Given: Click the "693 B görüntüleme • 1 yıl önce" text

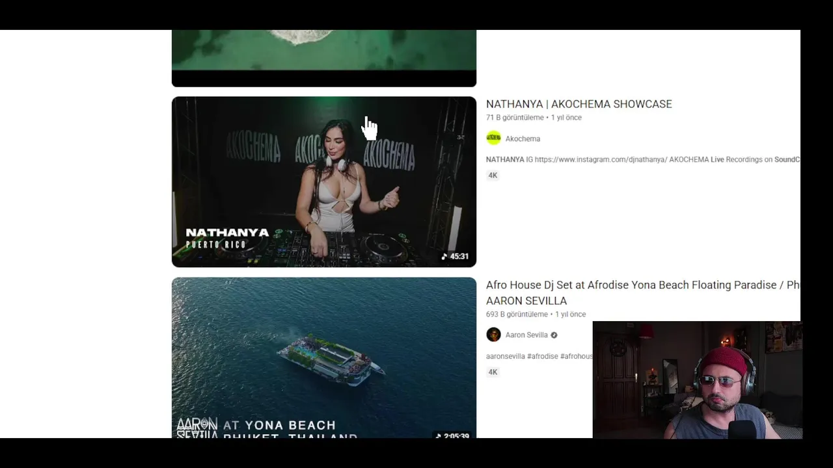Looking at the screenshot, I should point(536,314).
